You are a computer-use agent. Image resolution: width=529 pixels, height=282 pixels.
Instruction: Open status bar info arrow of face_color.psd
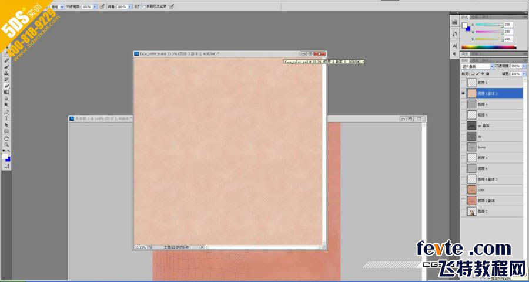(x=202, y=247)
